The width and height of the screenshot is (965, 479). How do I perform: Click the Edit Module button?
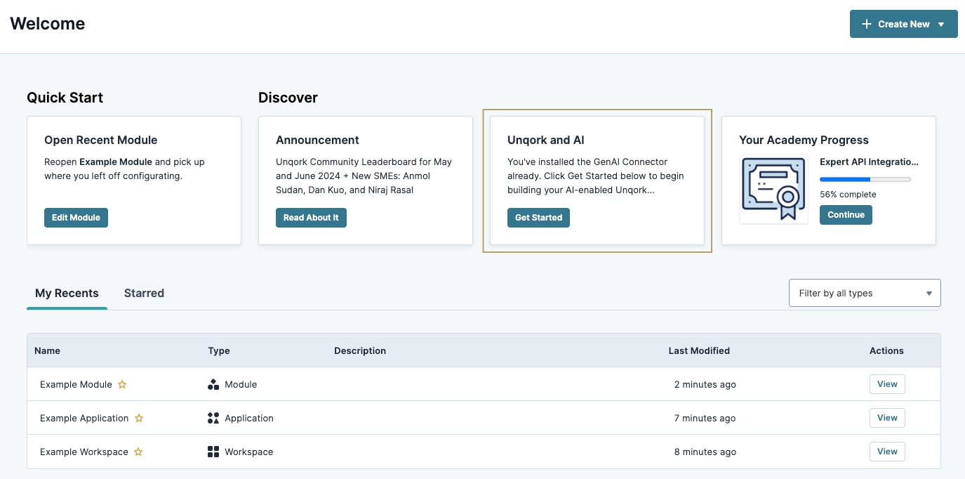point(76,218)
